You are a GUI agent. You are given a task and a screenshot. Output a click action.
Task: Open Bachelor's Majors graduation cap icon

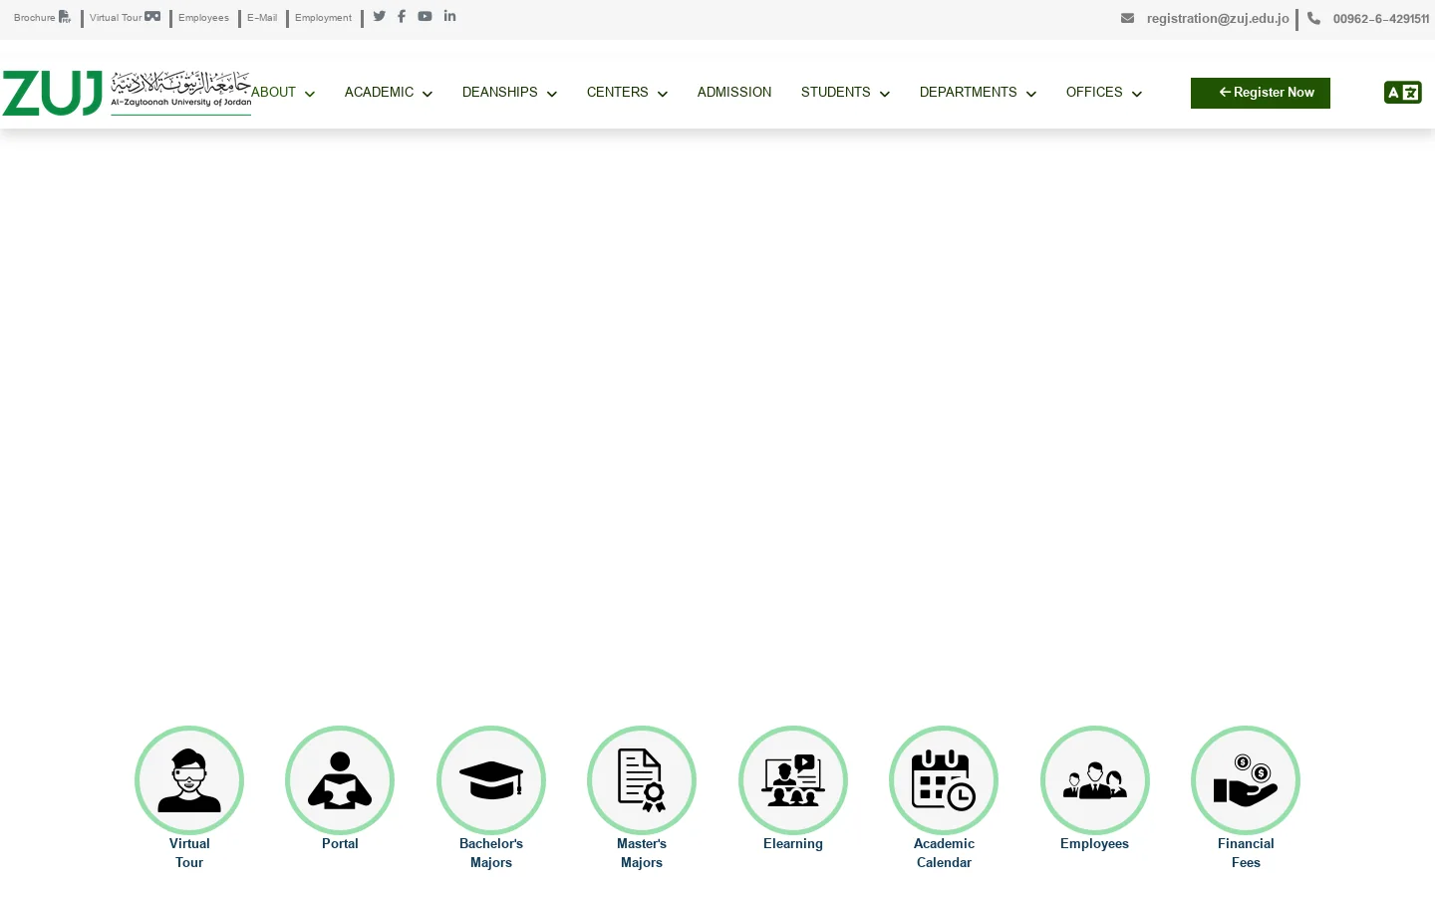click(x=491, y=780)
